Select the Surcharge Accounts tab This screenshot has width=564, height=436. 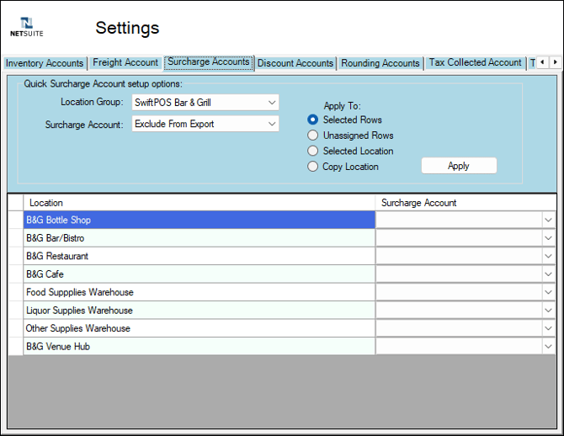pyautogui.click(x=209, y=62)
